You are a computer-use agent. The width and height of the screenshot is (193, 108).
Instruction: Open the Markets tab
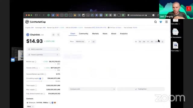(95, 34)
